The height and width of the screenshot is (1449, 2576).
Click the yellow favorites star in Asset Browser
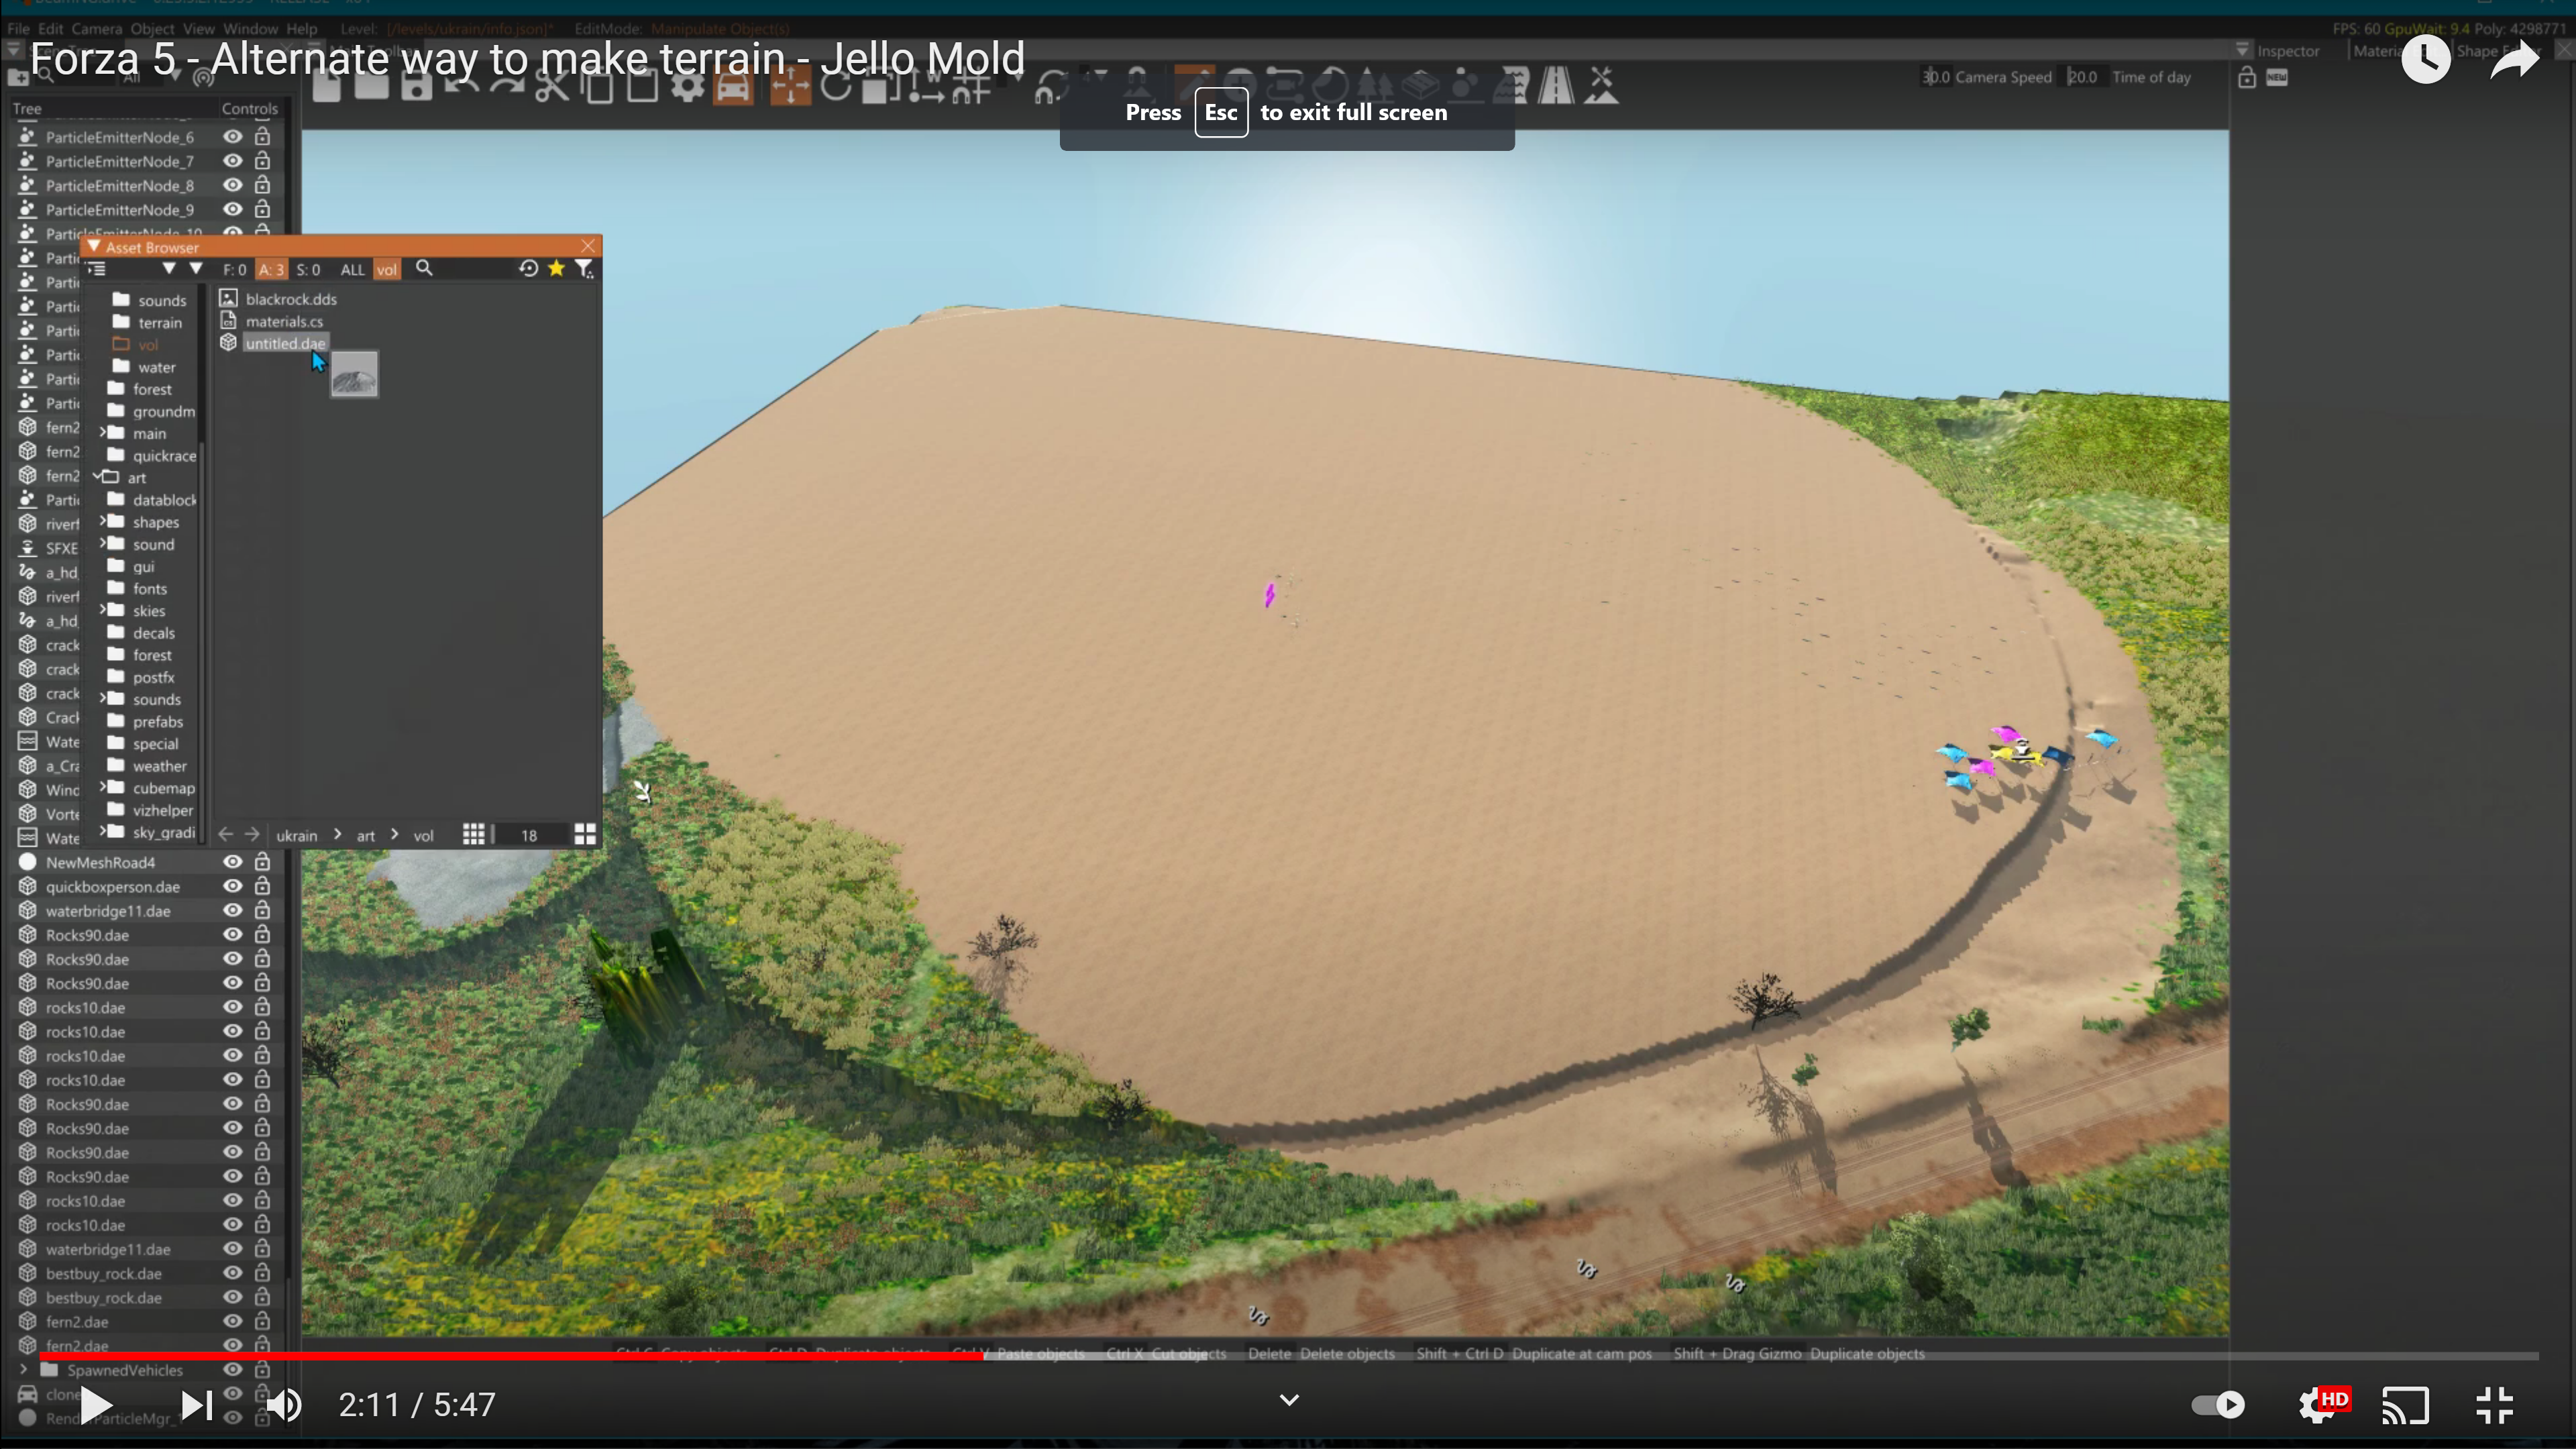pos(556,268)
